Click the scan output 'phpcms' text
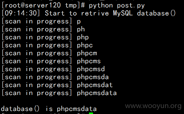This screenshot has height=114, width=184. [x=89, y=61]
